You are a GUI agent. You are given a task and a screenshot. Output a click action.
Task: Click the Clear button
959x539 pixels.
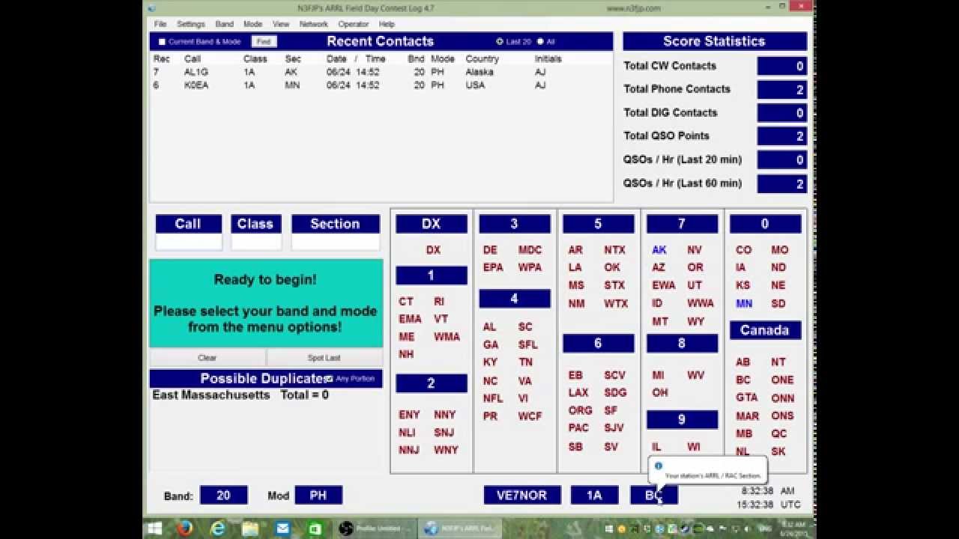[208, 358]
